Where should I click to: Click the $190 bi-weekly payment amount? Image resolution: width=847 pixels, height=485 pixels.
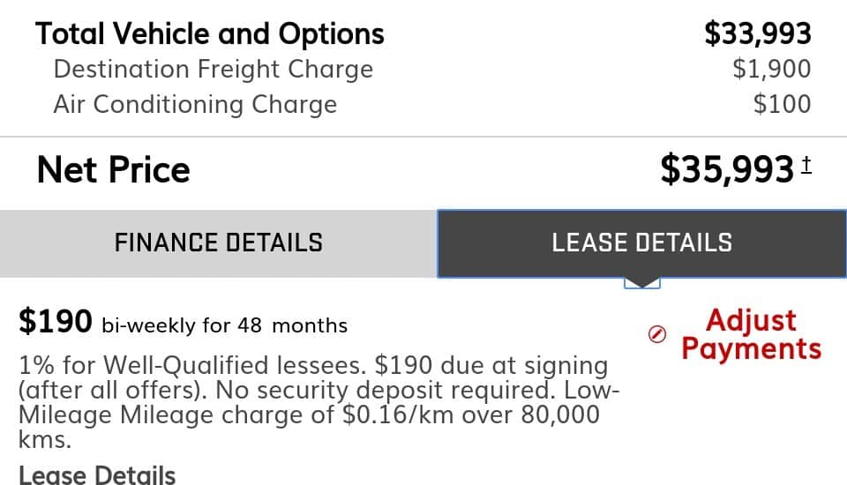[55, 321]
